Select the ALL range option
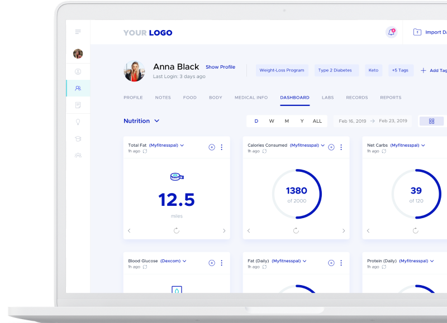 tap(317, 121)
